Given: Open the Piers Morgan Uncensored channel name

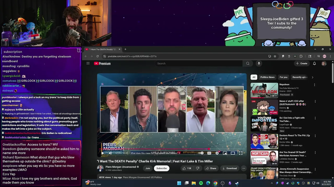Looking at the screenshot, I should coord(121,167).
